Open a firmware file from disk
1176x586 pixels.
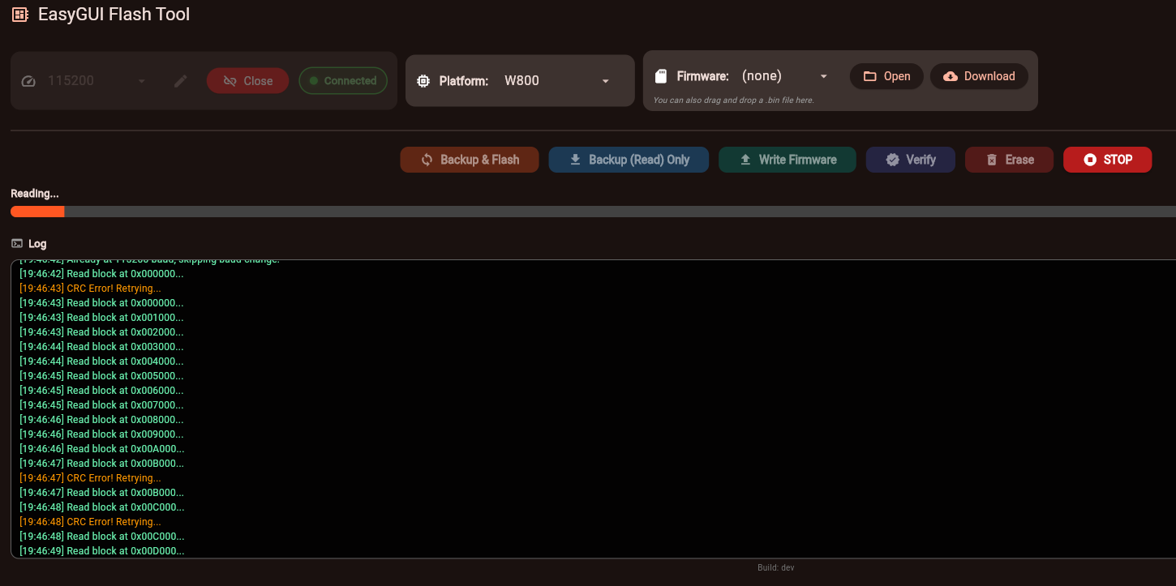(886, 76)
